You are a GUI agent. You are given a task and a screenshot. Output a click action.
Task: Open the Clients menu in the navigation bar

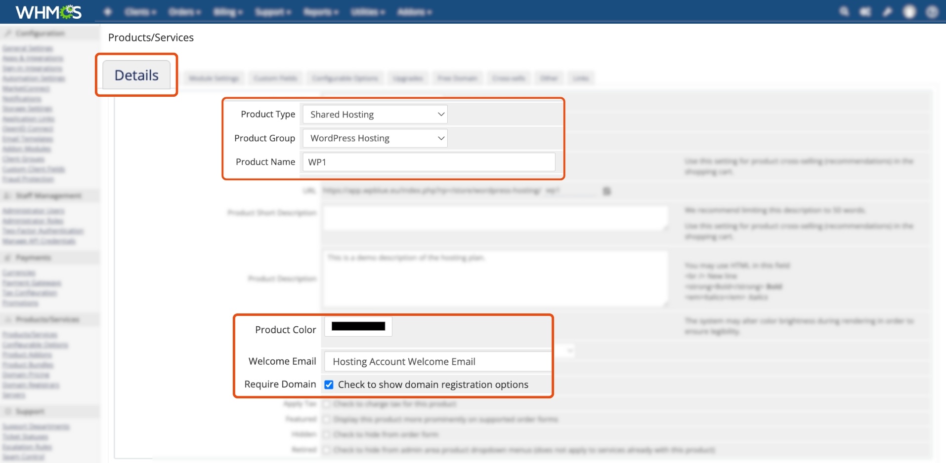(x=140, y=12)
